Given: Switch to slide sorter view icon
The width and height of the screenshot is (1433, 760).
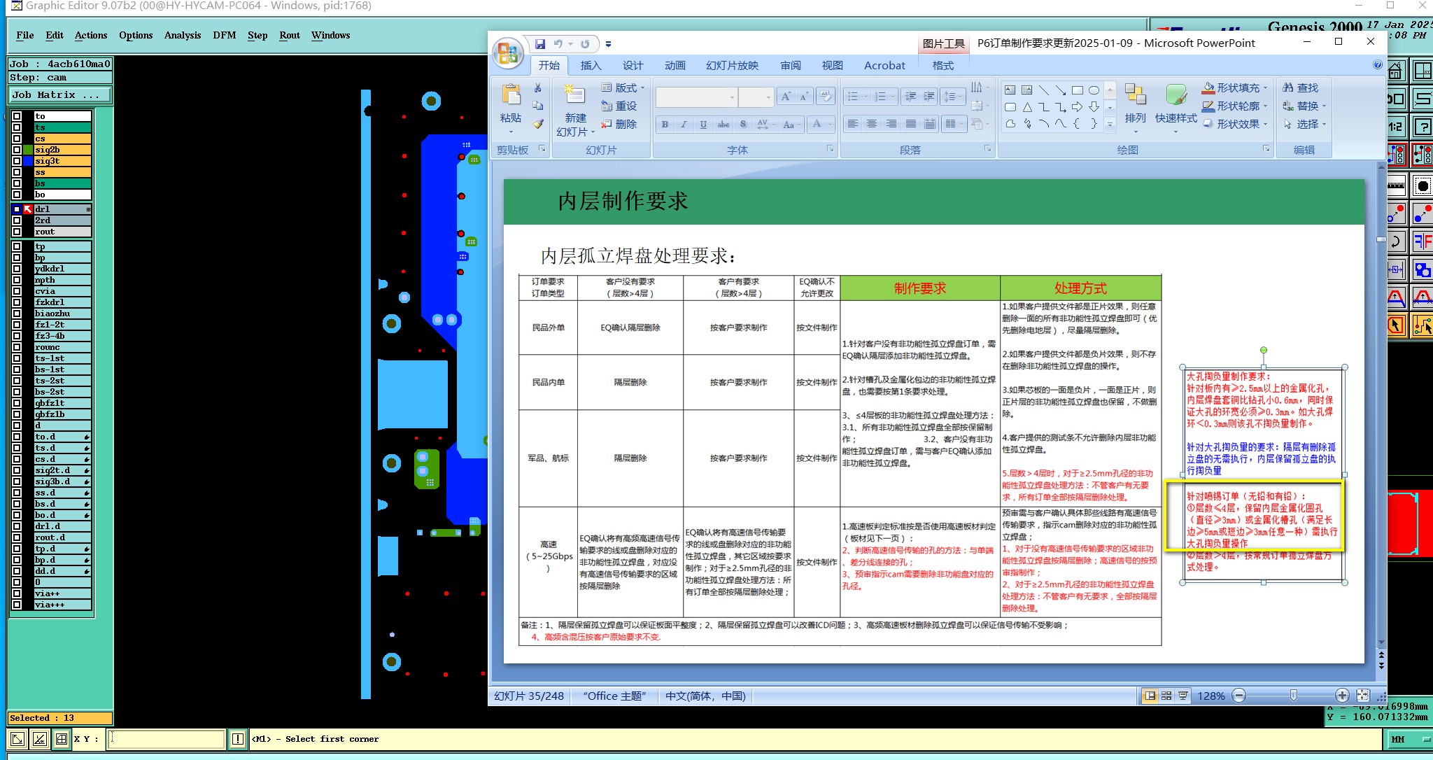Looking at the screenshot, I should (1166, 696).
